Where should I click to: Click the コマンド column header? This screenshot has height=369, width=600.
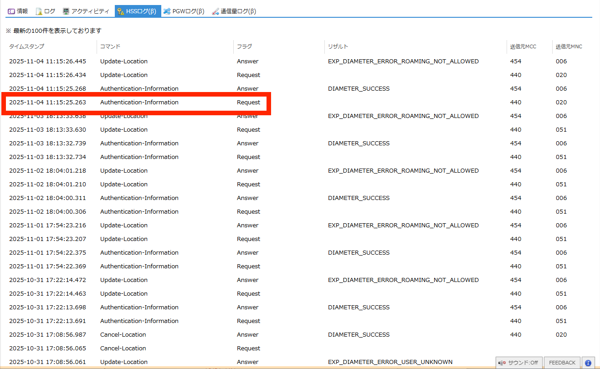110,46
